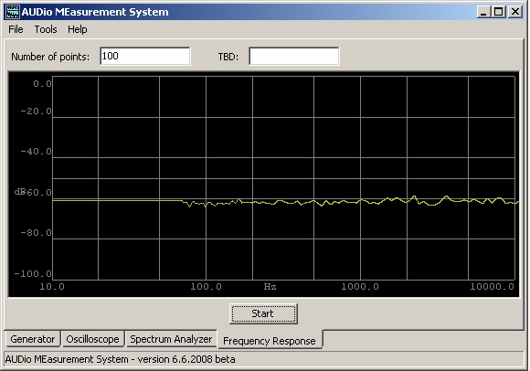Screen dimensions: 530x371
Task: Minimize the AUDio MEasurement System window
Action: pyautogui.click(x=483, y=12)
